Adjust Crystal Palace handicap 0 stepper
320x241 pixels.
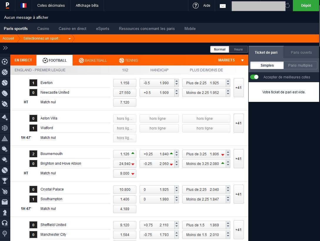coord(177,189)
